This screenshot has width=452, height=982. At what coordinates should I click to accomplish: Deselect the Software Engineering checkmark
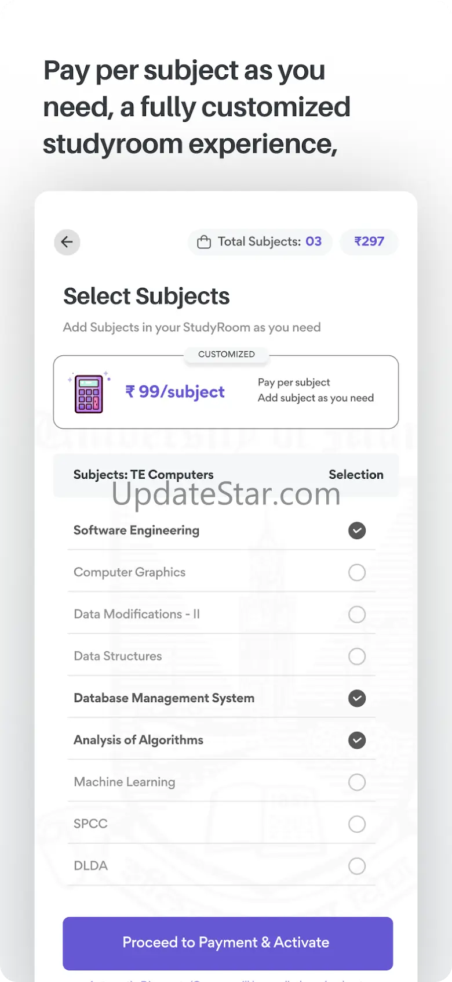click(357, 530)
